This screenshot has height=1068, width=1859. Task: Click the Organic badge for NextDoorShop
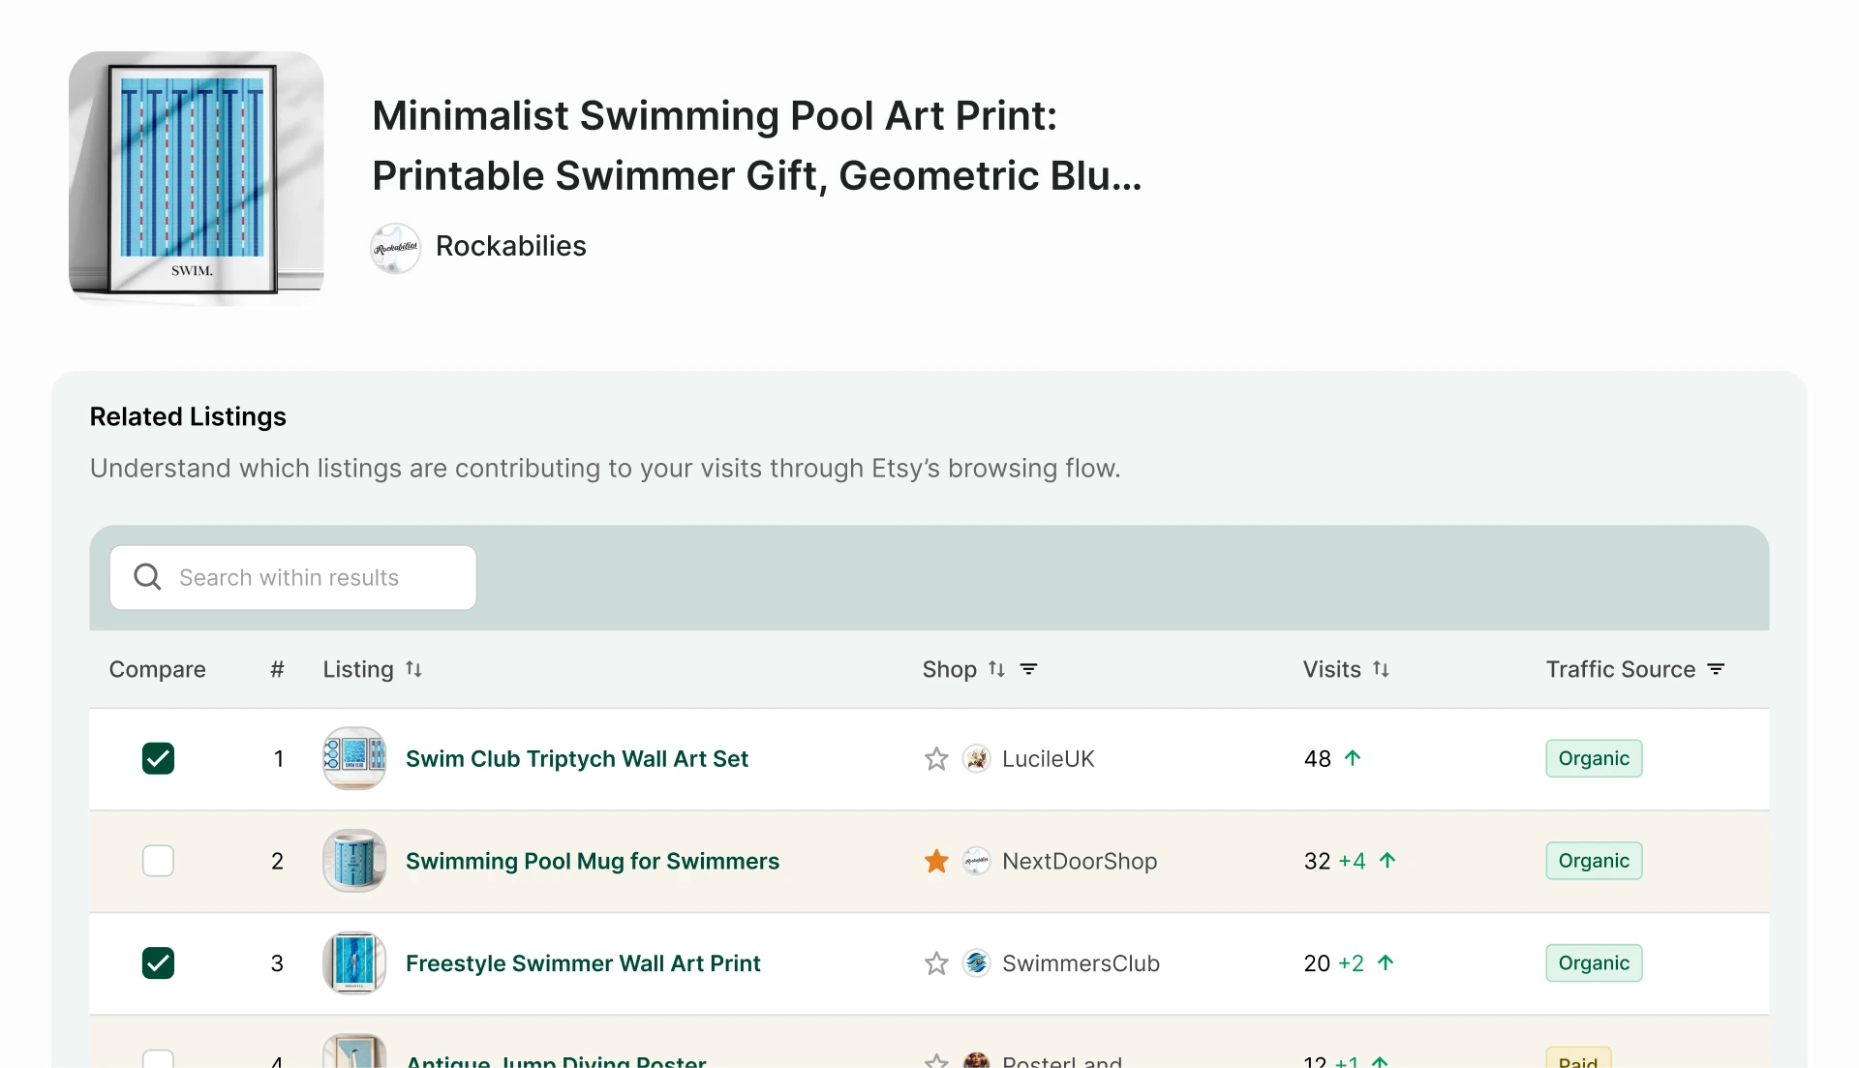[x=1594, y=861]
